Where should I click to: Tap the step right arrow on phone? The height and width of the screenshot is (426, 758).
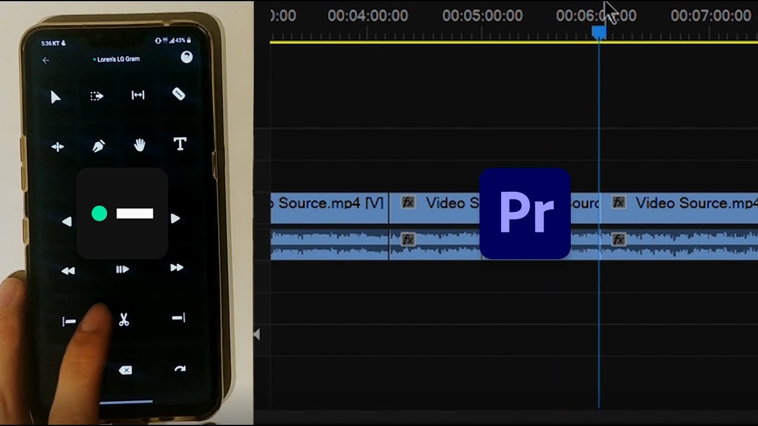tap(175, 218)
